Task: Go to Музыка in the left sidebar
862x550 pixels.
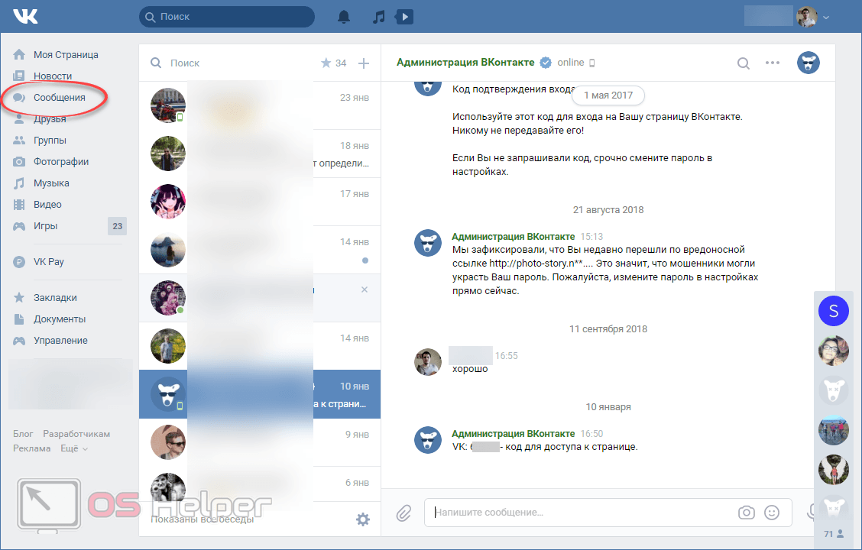Action: [51, 183]
